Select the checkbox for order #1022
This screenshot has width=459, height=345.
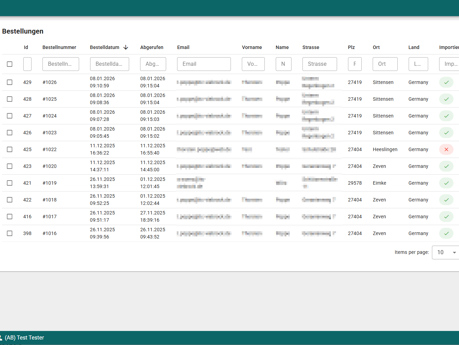[10, 149]
